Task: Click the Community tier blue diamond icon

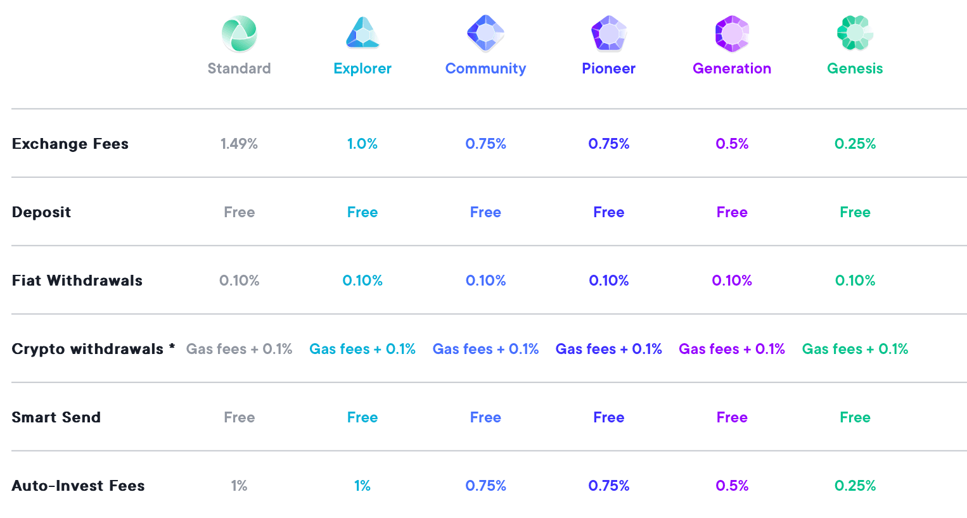Action: point(485,33)
